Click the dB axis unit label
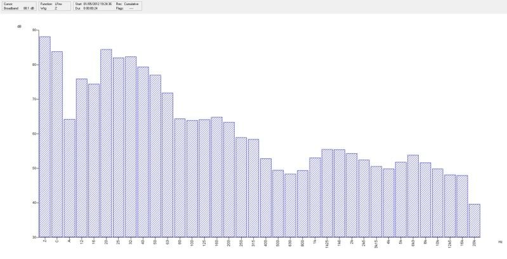507x259 pixels. 19,27
